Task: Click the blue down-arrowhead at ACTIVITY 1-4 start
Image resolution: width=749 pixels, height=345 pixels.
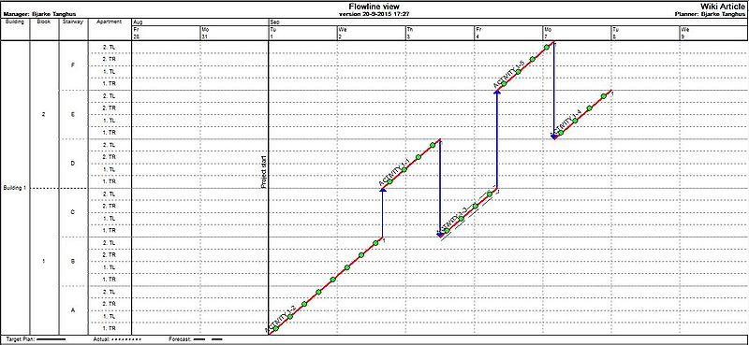Action: point(554,137)
